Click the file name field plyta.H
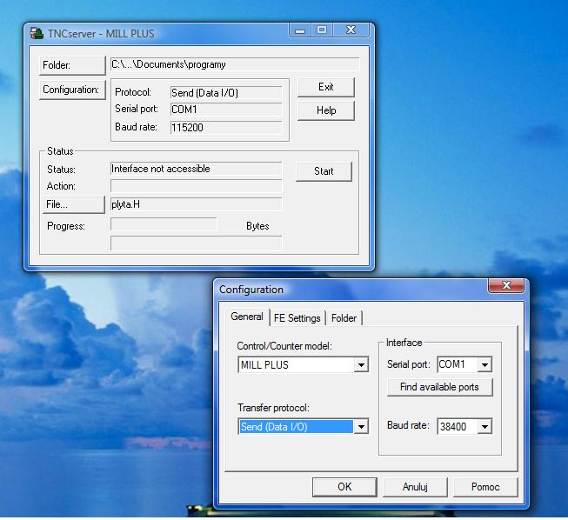 pos(196,204)
